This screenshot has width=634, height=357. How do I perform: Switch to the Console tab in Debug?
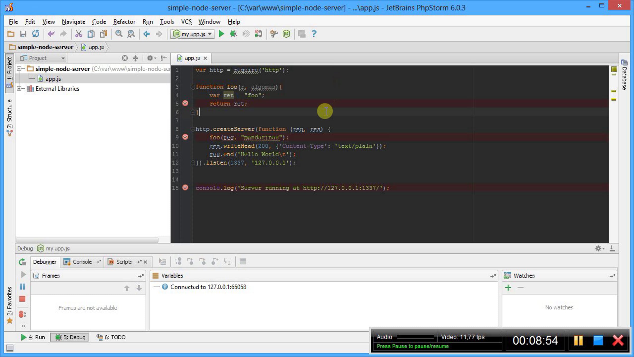coord(82,262)
